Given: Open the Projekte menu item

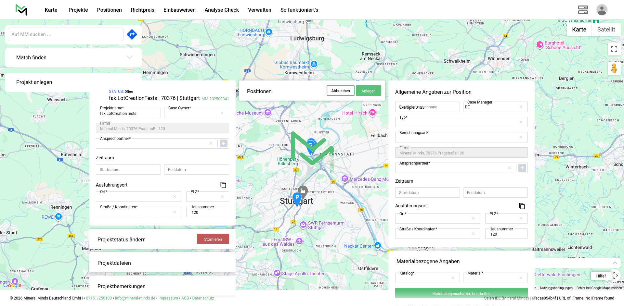Looking at the screenshot, I should coord(78,10).
